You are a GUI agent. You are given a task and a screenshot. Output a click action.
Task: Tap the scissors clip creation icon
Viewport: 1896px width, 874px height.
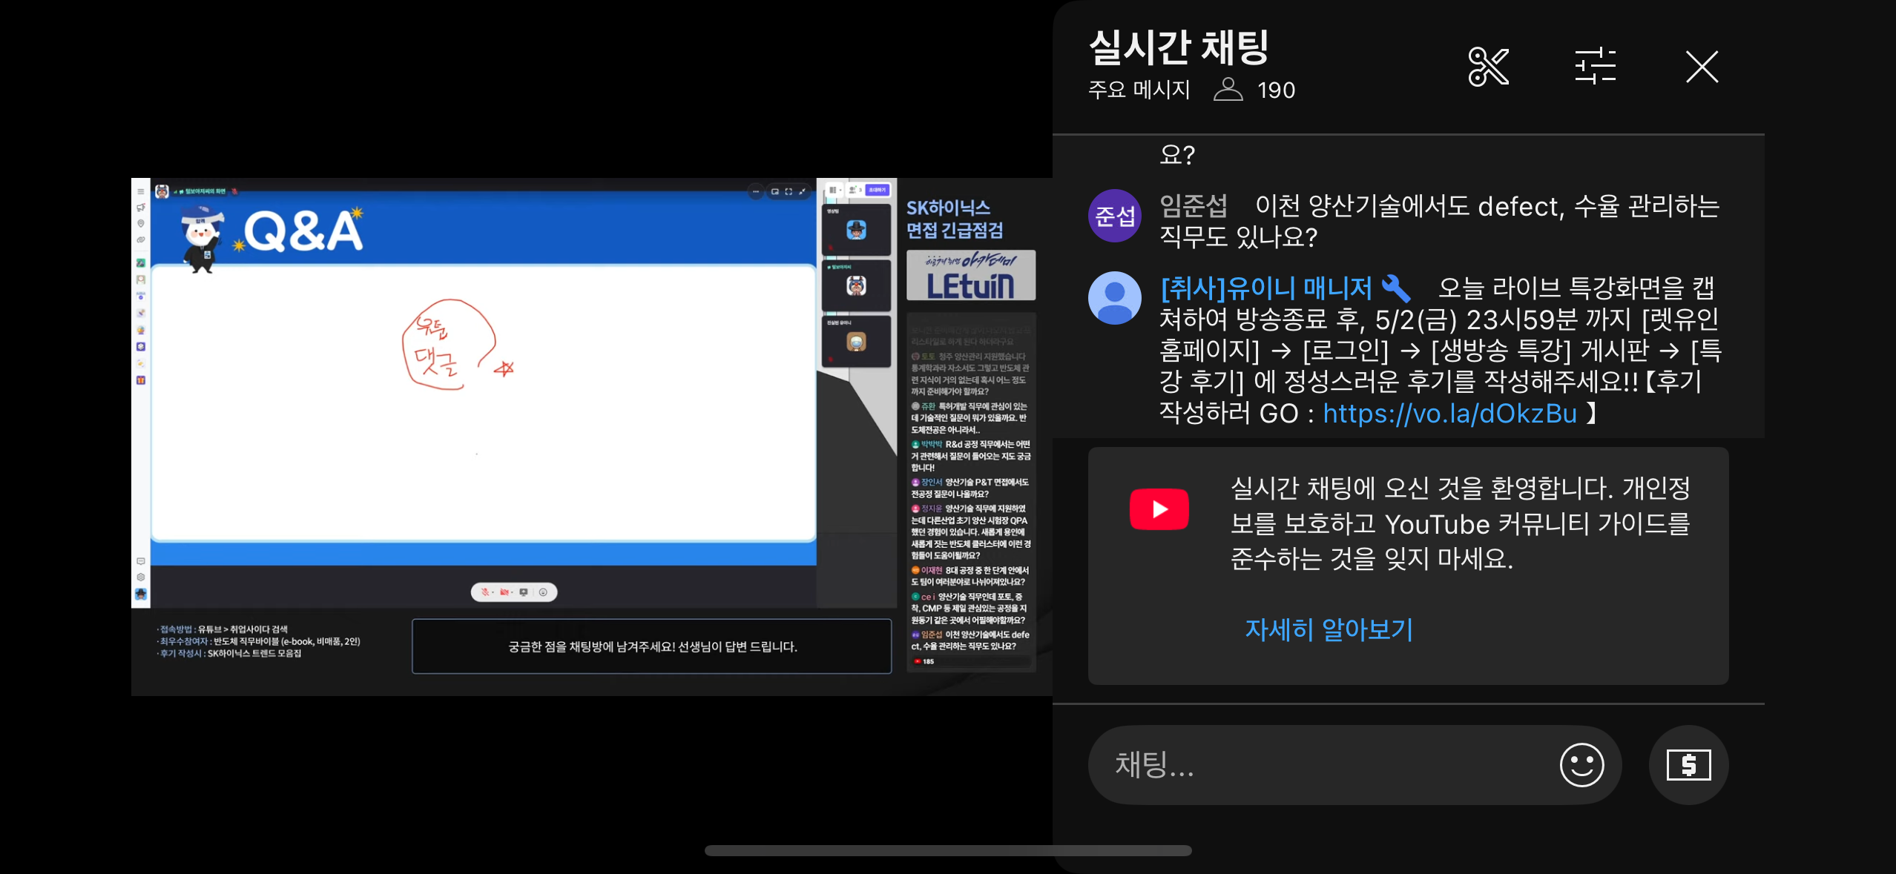click(1488, 67)
